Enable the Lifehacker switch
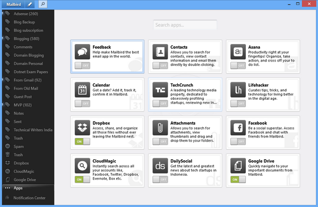Viewport: 318px width, 207px height. tap(238, 103)
